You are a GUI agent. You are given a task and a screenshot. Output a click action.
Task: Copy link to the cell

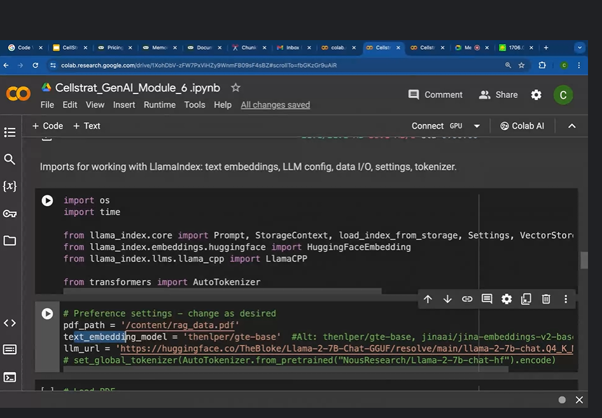point(467,299)
